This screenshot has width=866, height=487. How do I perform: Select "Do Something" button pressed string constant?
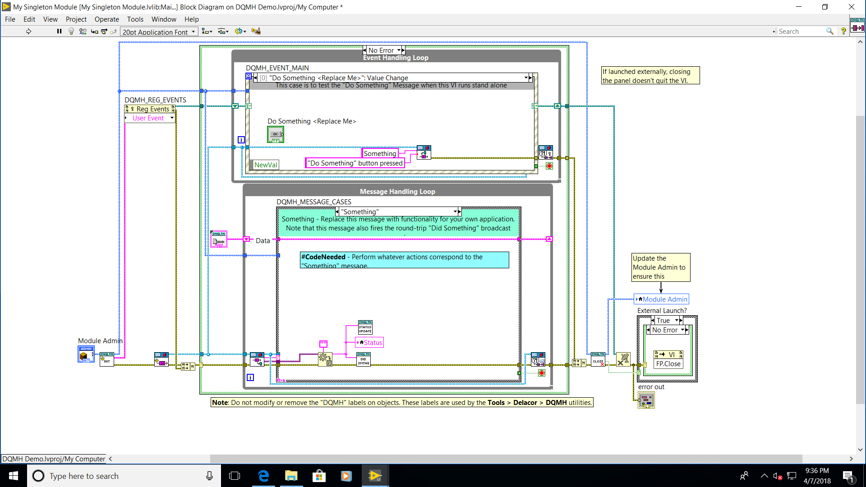click(355, 163)
